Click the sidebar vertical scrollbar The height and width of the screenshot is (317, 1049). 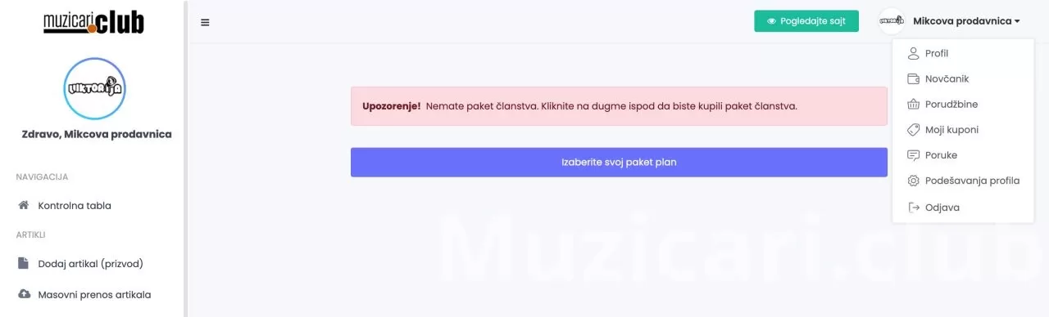(x=186, y=158)
